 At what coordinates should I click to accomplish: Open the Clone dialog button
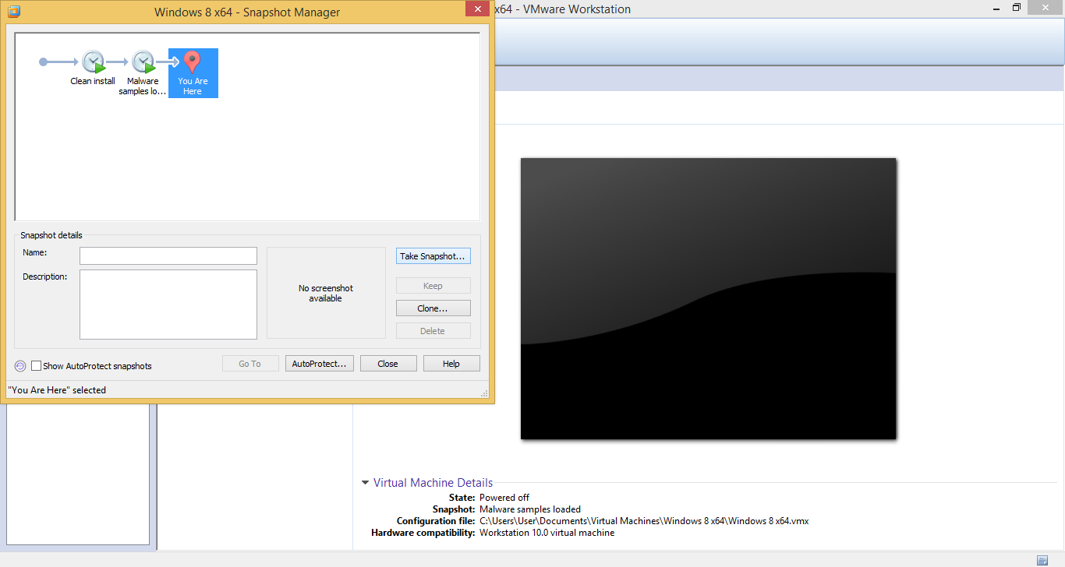433,308
